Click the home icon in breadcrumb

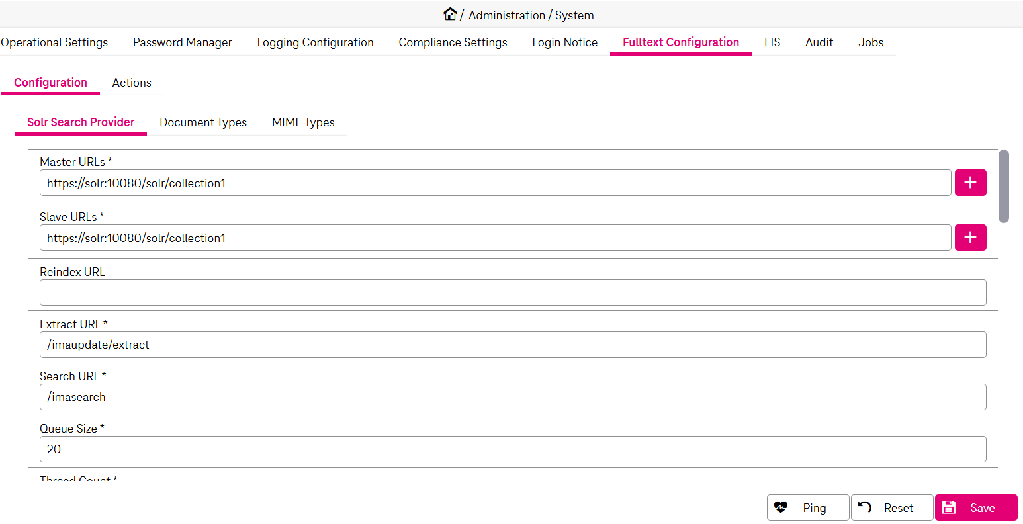[x=450, y=15]
